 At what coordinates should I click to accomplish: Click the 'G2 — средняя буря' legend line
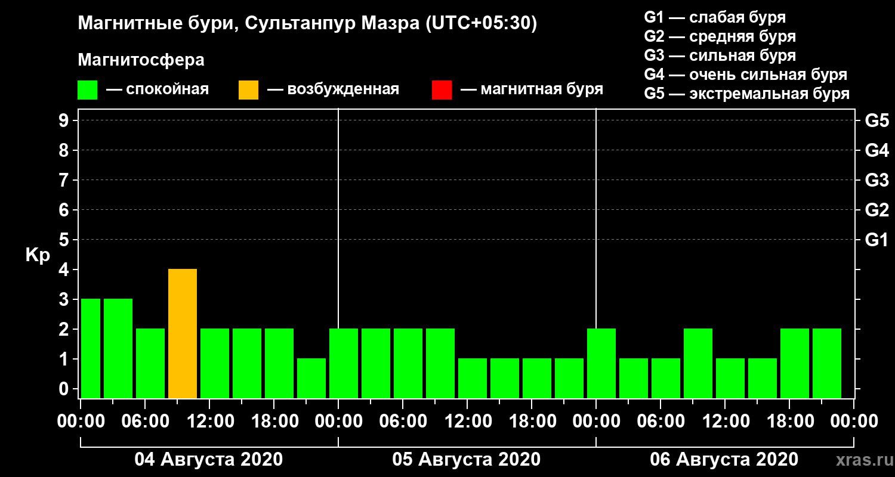(720, 36)
